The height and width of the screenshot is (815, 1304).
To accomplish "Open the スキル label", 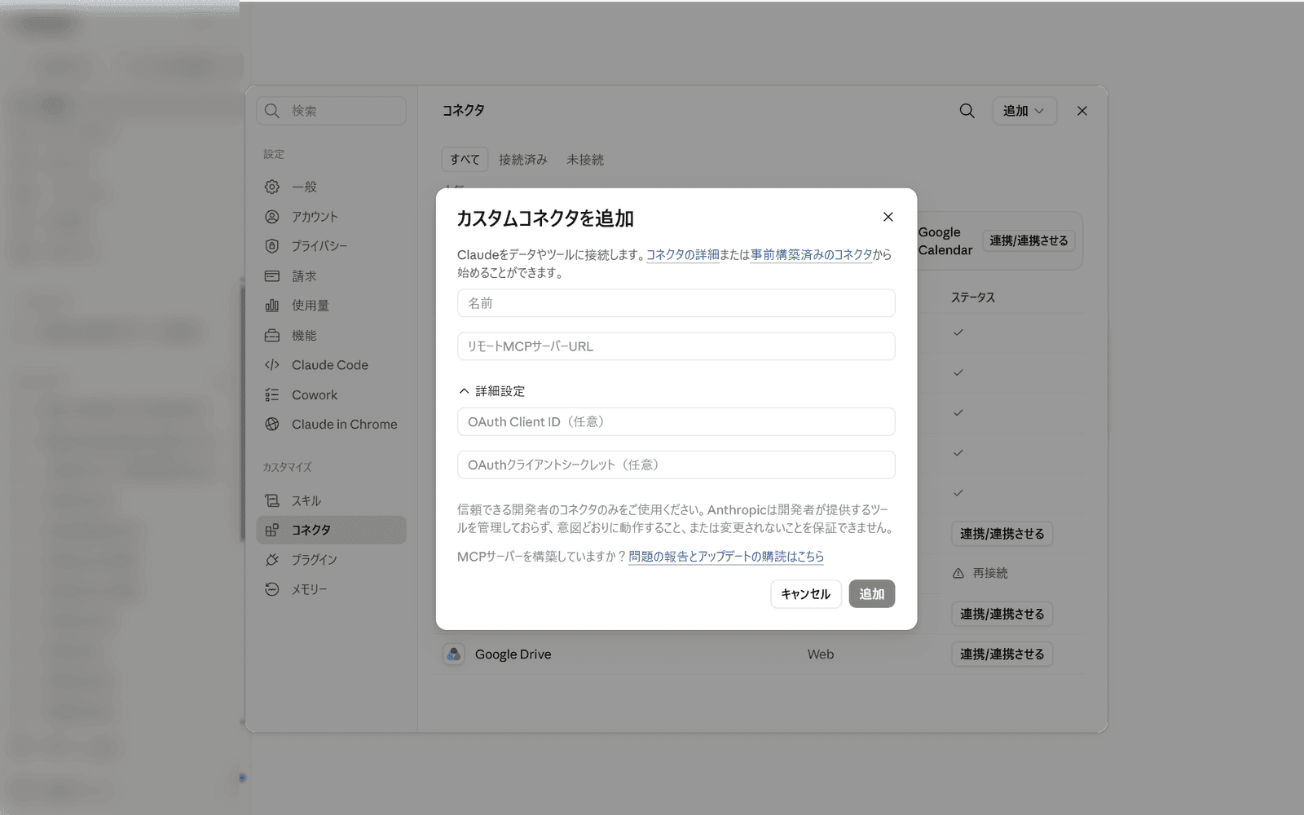I will [x=306, y=500].
